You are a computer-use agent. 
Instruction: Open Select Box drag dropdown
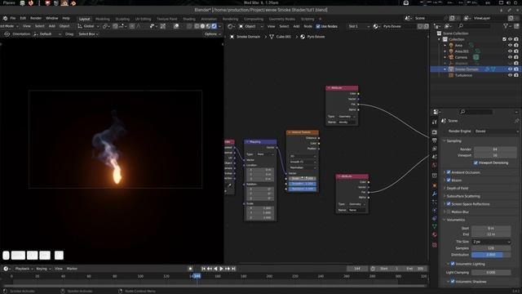pos(88,34)
